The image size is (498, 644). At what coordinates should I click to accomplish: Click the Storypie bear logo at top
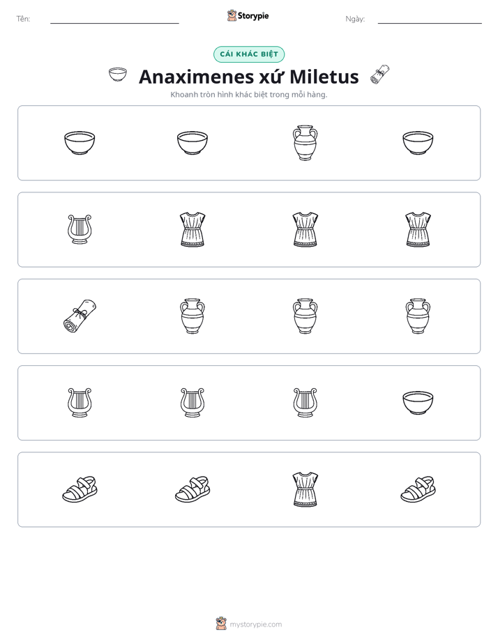click(232, 15)
